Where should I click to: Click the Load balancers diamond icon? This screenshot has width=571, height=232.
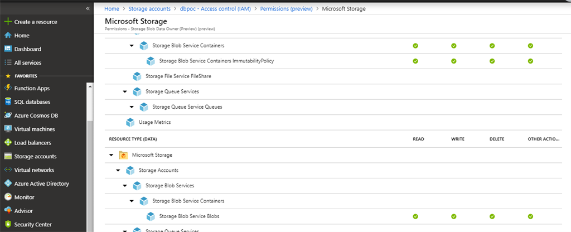point(8,143)
